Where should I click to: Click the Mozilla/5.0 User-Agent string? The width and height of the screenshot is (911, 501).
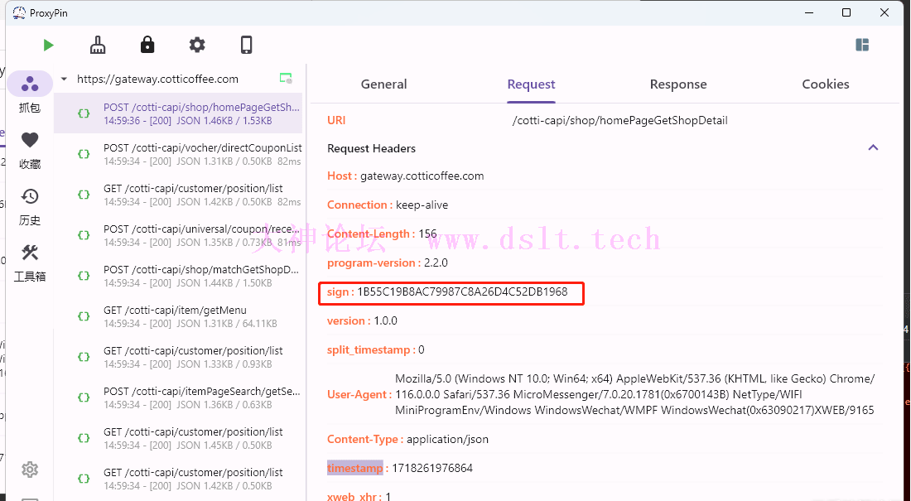coord(634,395)
